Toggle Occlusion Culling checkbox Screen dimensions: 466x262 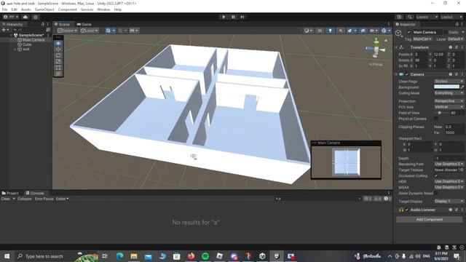pyautogui.click(x=436, y=175)
